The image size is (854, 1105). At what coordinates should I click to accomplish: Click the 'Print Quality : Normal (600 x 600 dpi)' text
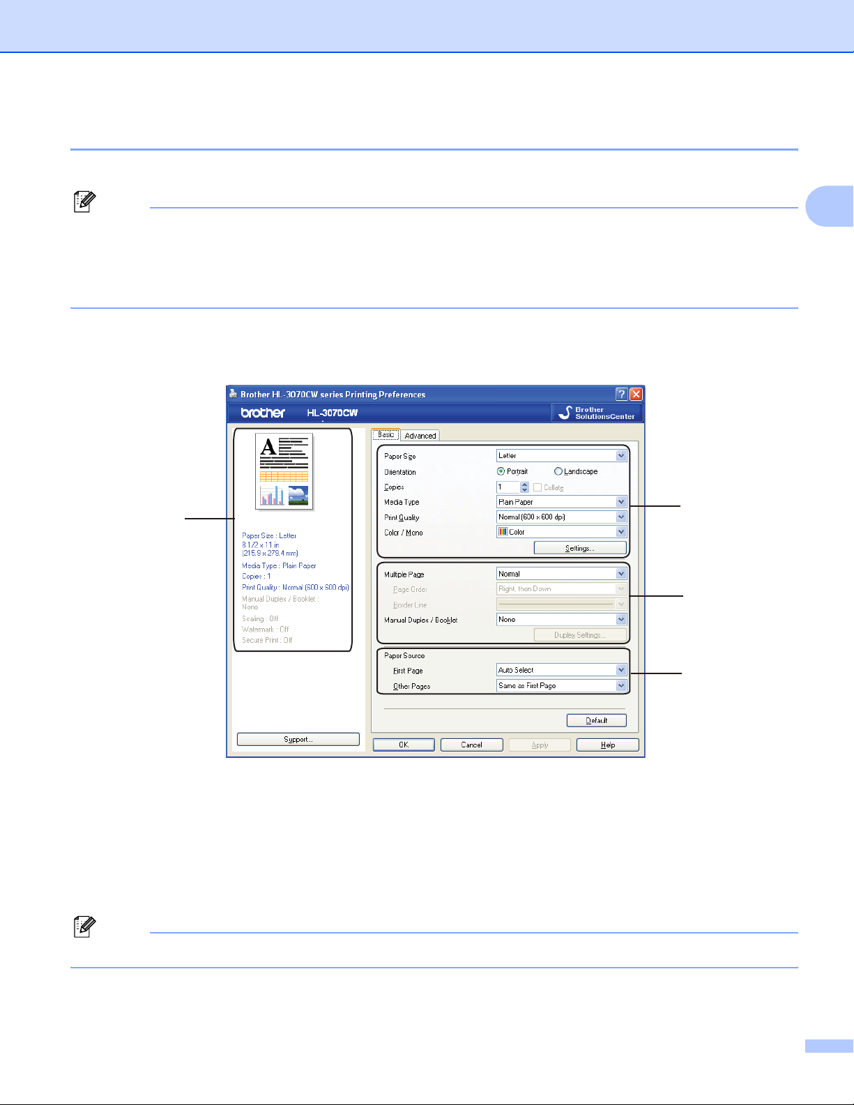click(296, 587)
